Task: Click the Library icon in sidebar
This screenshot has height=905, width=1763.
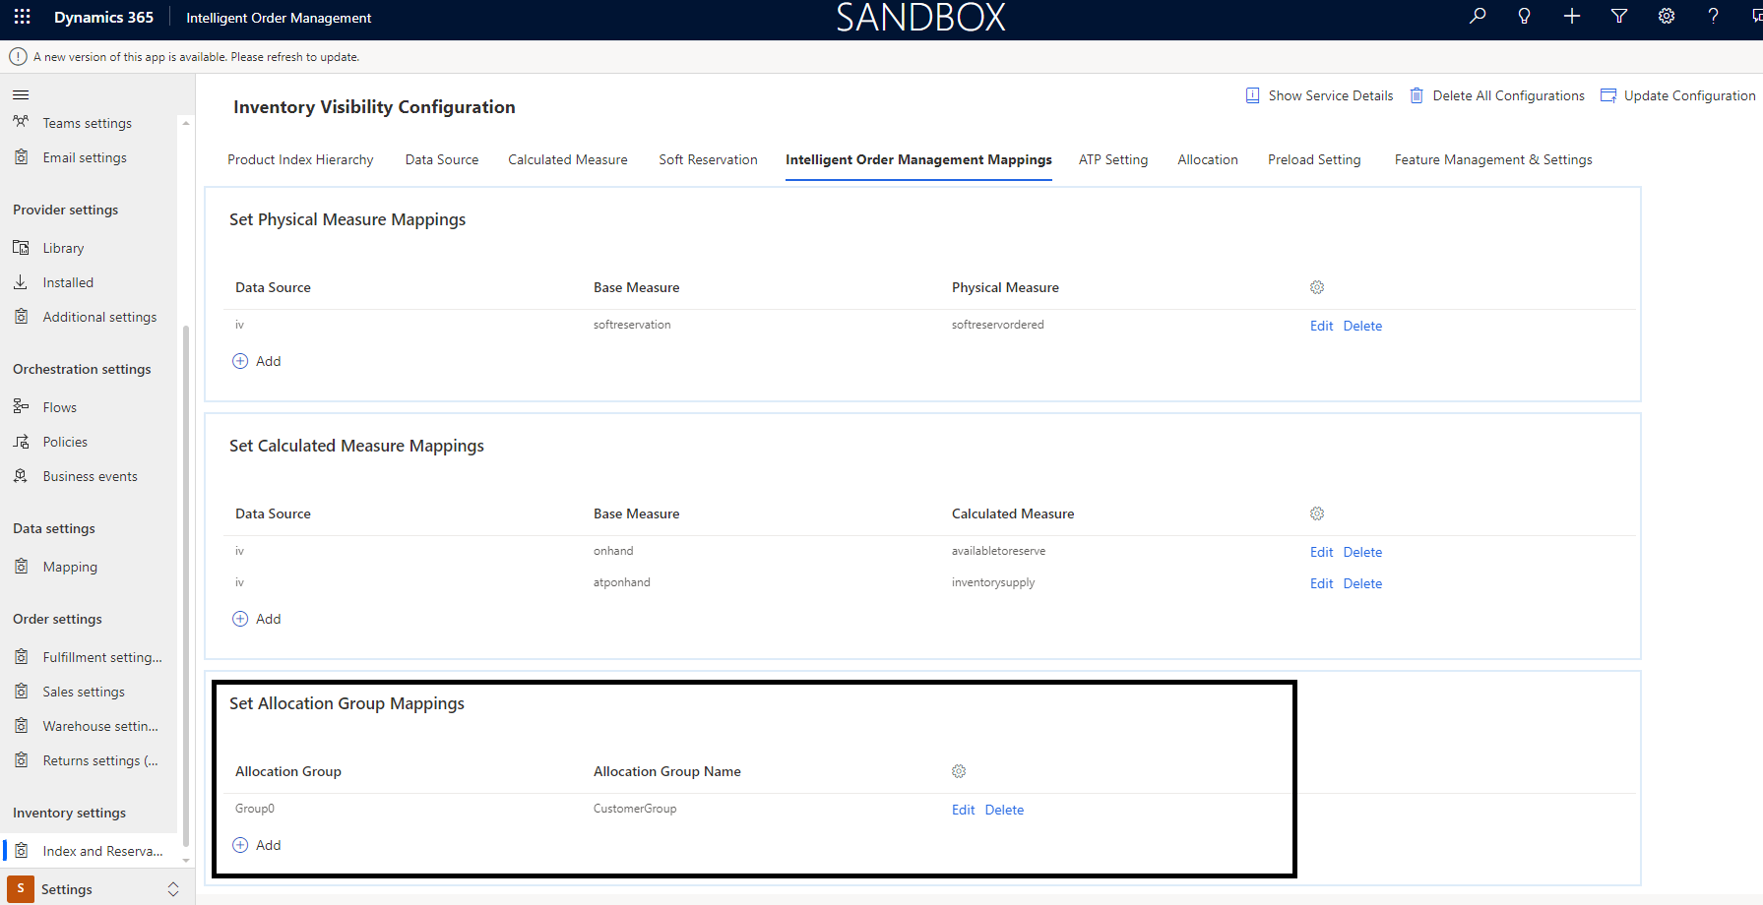Action: coord(21,247)
